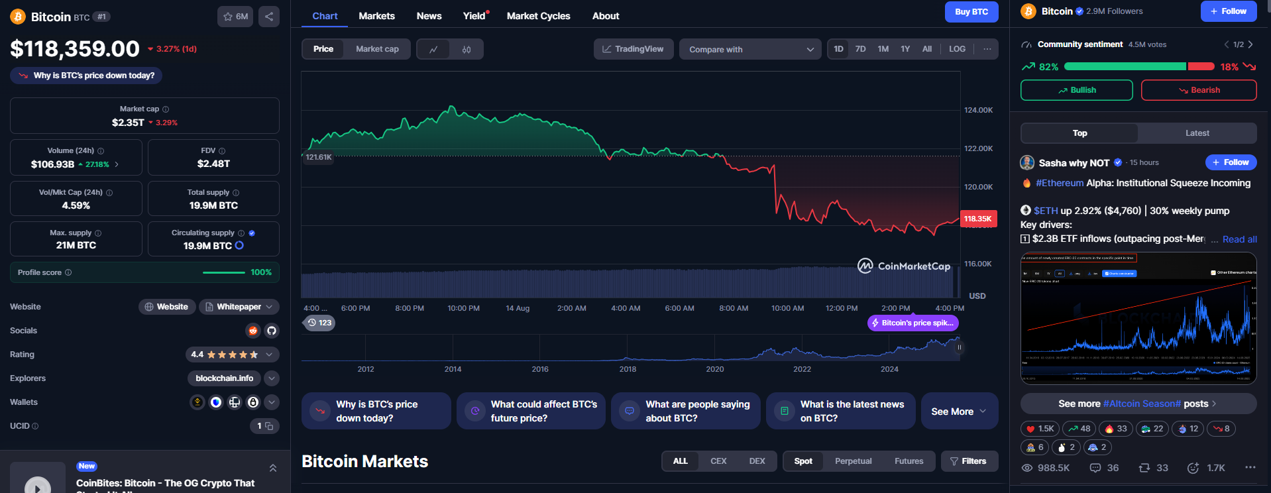
Task: Expand Volume 24h details arrow
Action: (117, 164)
